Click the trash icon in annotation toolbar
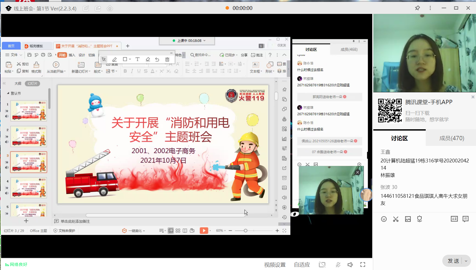 point(167,59)
